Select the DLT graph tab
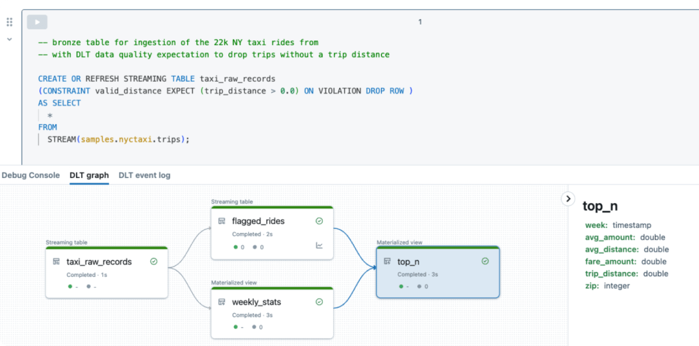Image resolution: width=699 pixels, height=346 pixels. coord(89,175)
